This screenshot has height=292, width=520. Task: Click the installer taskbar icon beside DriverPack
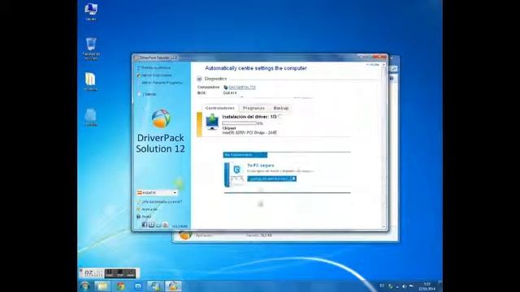pyautogui.click(x=155, y=286)
